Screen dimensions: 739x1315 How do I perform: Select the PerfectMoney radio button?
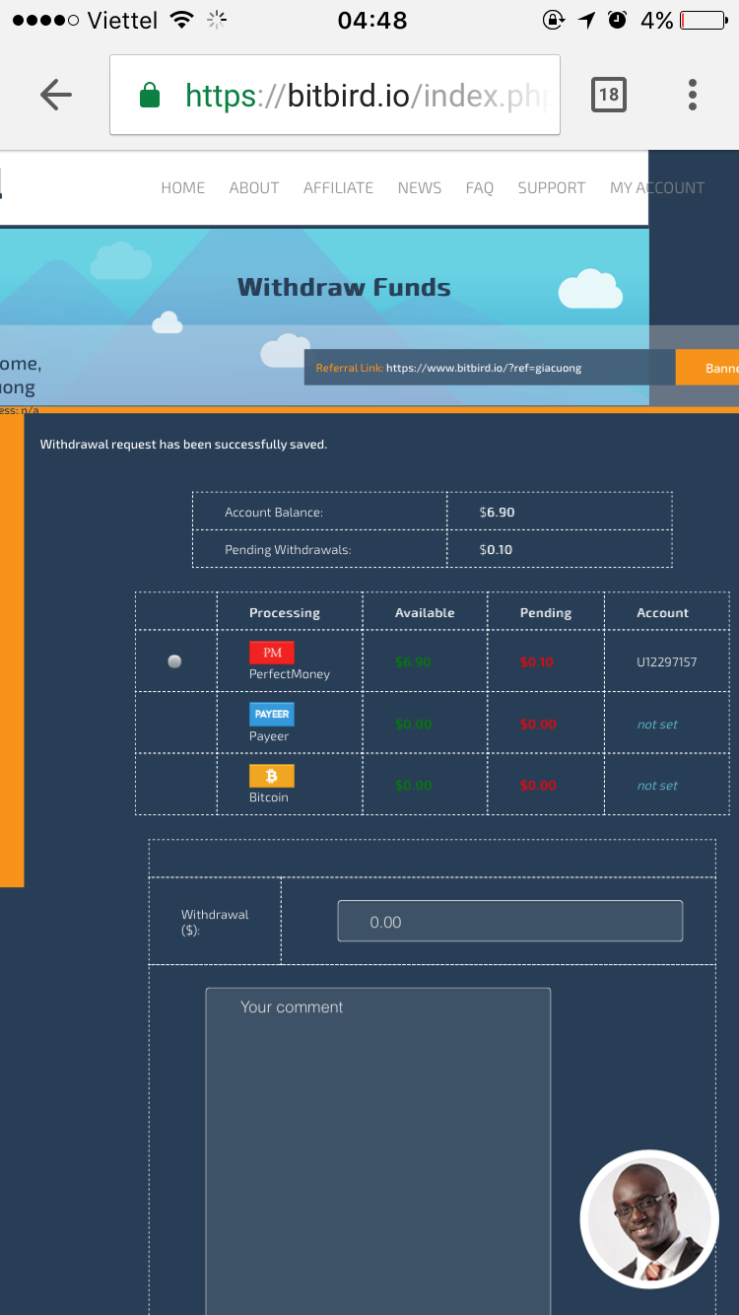[174, 661]
